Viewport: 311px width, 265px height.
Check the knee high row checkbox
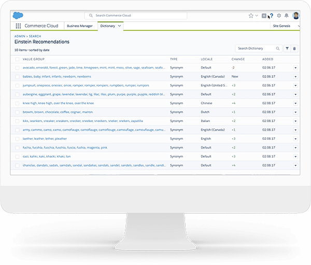pyautogui.click(x=17, y=103)
